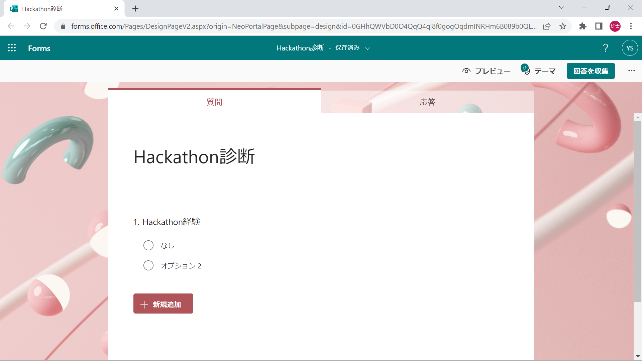Open the プレビュー preview

click(x=486, y=71)
